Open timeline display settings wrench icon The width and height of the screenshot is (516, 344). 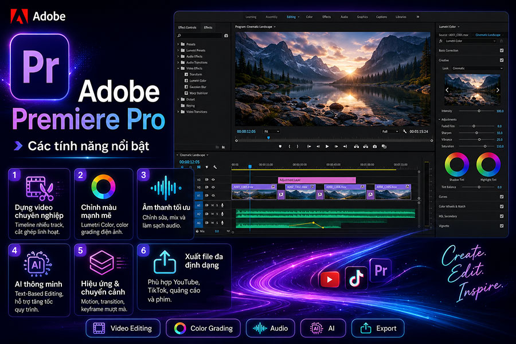pos(215,167)
